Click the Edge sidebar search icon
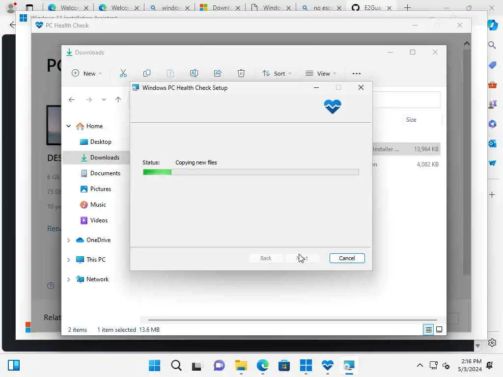Viewport: 503px width, 377px height. [492, 45]
